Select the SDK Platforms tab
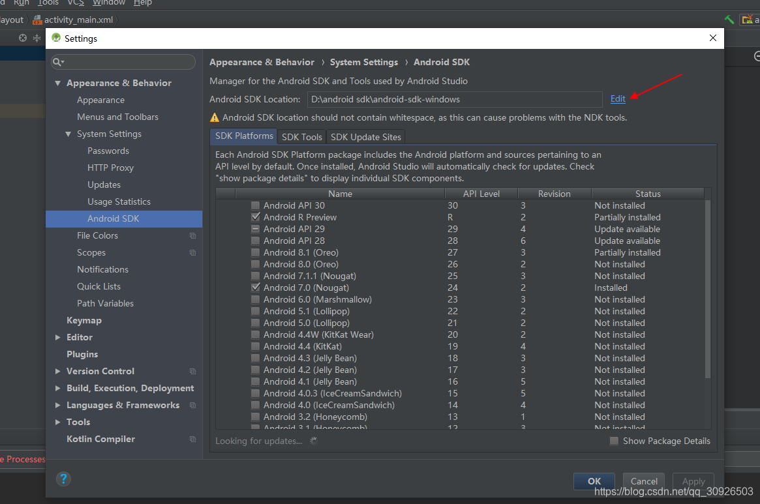This screenshot has height=504, width=760. click(244, 136)
